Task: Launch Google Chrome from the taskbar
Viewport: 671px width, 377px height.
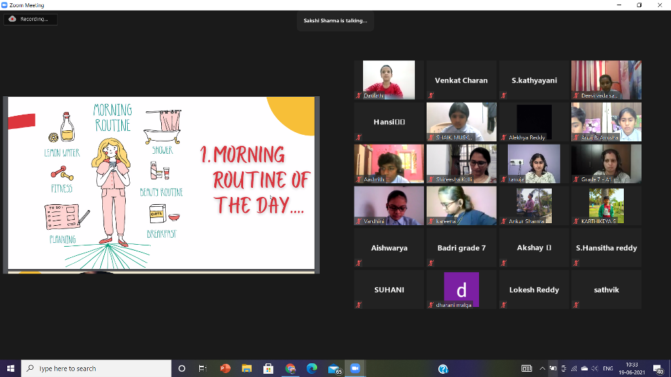Action: tap(290, 368)
